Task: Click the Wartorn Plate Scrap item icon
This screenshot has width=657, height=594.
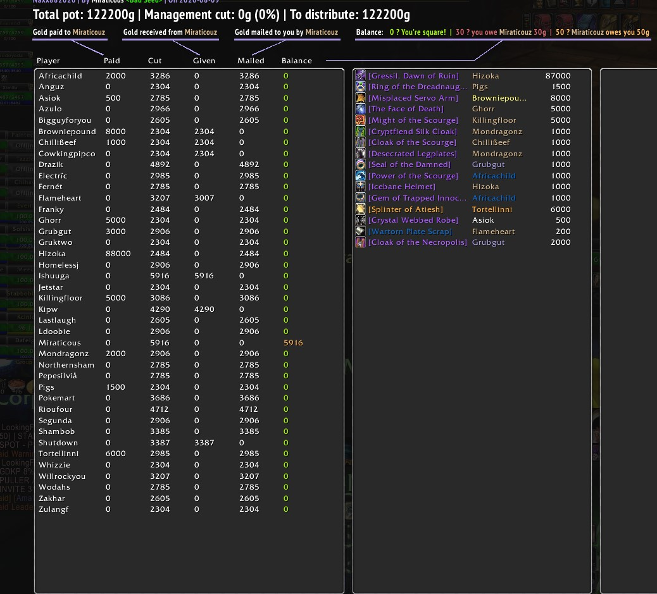Action: [360, 231]
